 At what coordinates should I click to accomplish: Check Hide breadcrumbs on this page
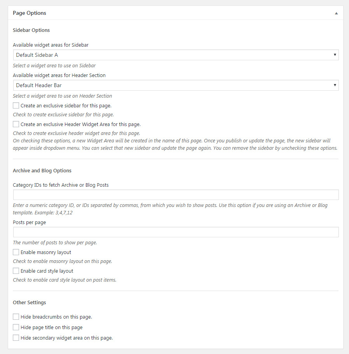point(16,317)
